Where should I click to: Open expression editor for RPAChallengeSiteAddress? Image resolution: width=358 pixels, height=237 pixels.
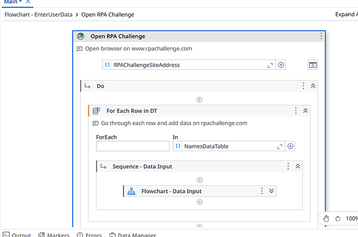click(x=270, y=65)
